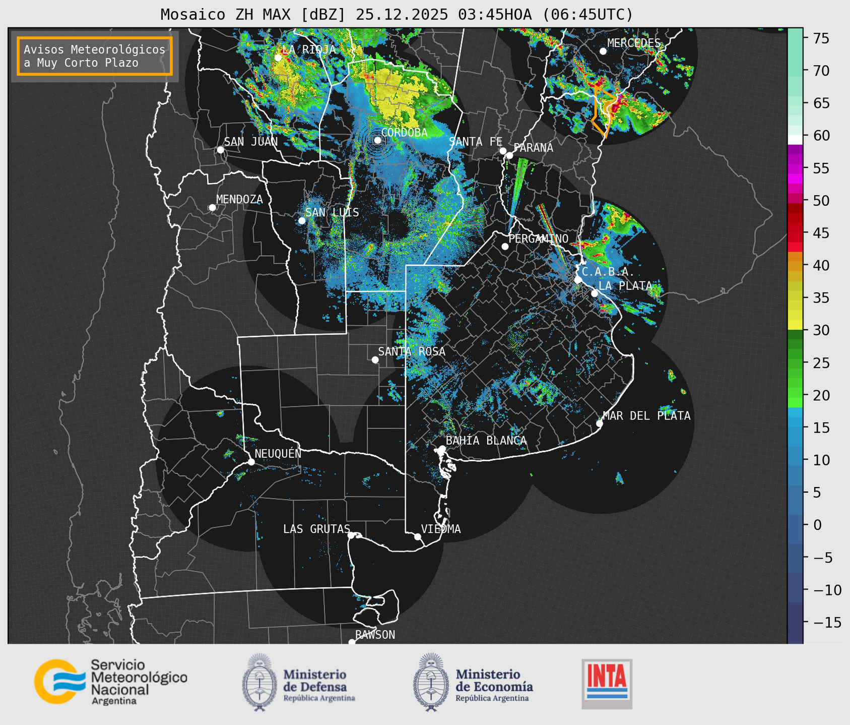
Task: Click the 55 dBZ magenta band on scale
Action: tap(795, 168)
